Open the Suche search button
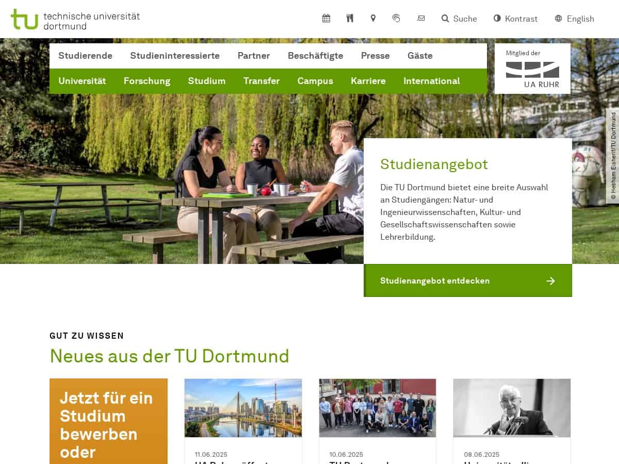This screenshot has height=464, width=619. [x=459, y=19]
